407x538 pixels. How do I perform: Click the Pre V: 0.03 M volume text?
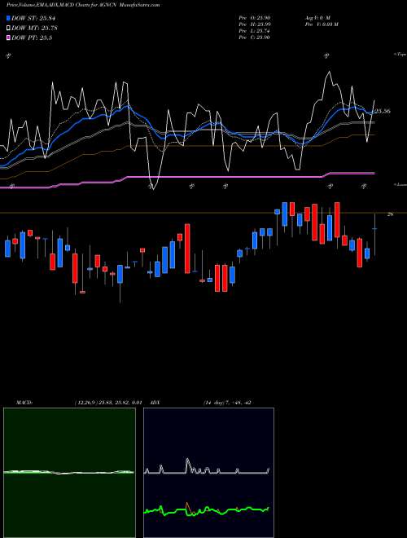[x=321, y=24]
